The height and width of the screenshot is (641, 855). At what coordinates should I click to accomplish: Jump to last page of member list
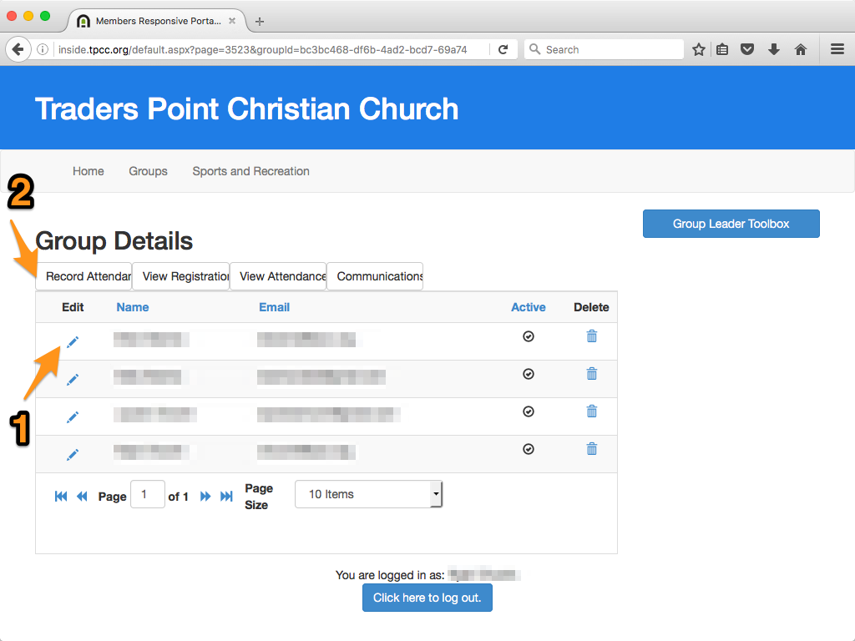(x=226, y=496)
